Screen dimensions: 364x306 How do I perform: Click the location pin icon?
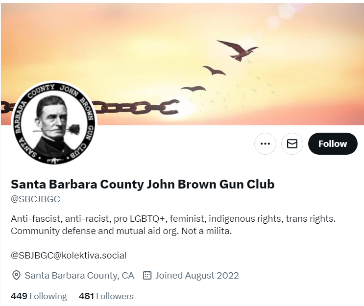[x=16, y=275]
